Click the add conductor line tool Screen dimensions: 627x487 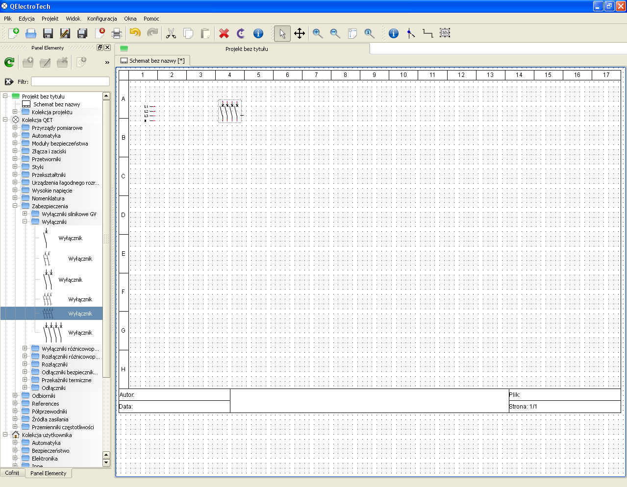428,33
